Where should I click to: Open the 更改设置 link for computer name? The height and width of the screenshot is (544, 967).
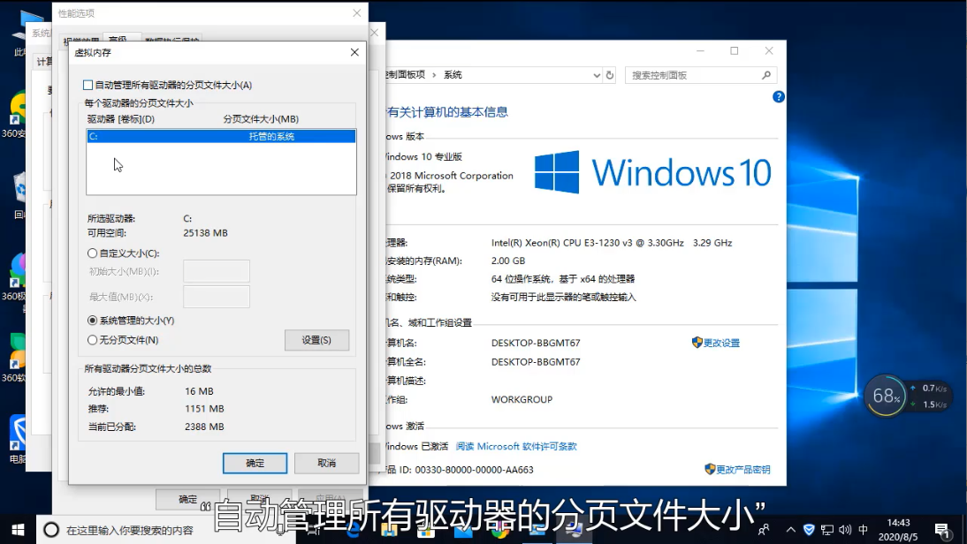pyautogui.click(x=721, y=343)
